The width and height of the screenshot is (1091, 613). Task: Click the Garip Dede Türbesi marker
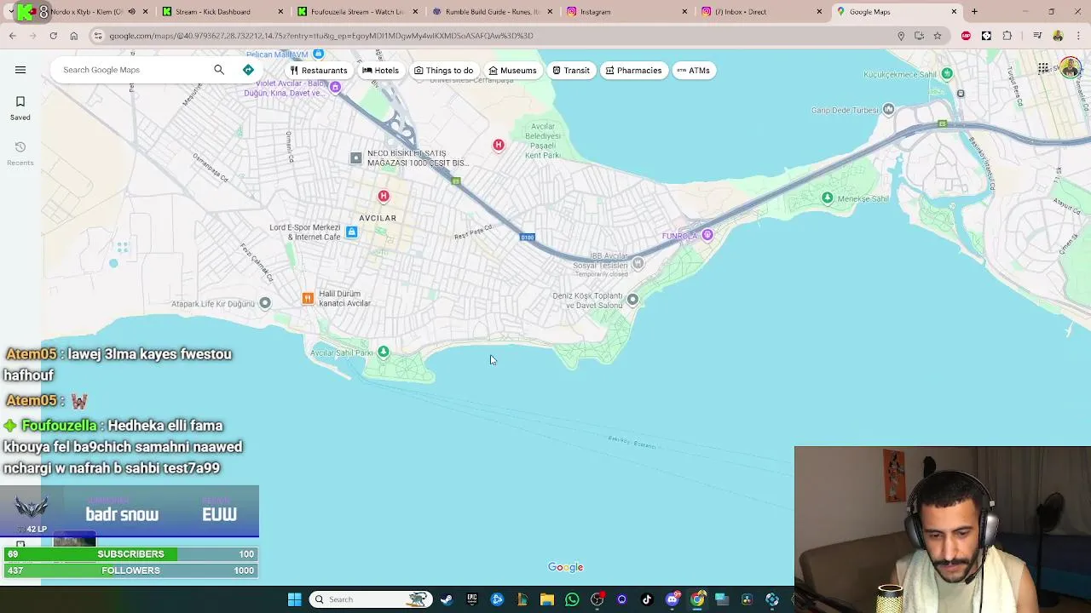(889, 109)
